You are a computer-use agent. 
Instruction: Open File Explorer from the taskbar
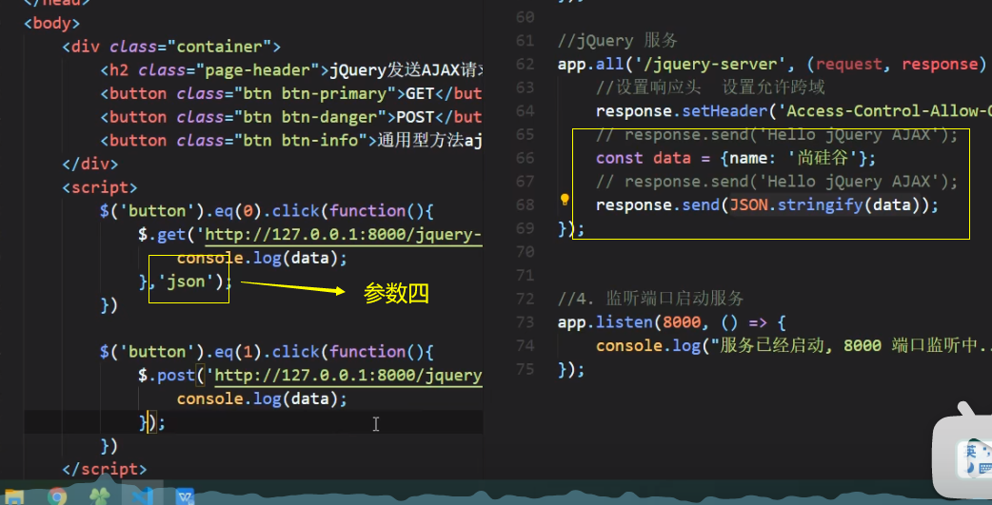12,496
